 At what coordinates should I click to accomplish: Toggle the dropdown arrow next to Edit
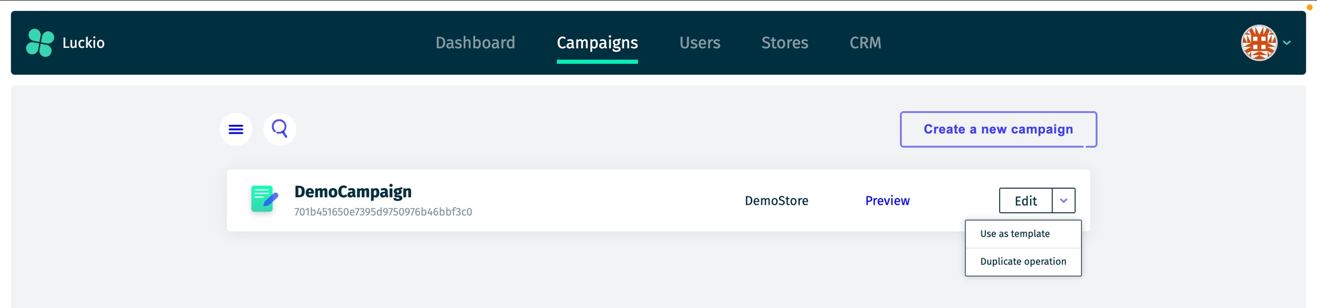pos(1063,201)
